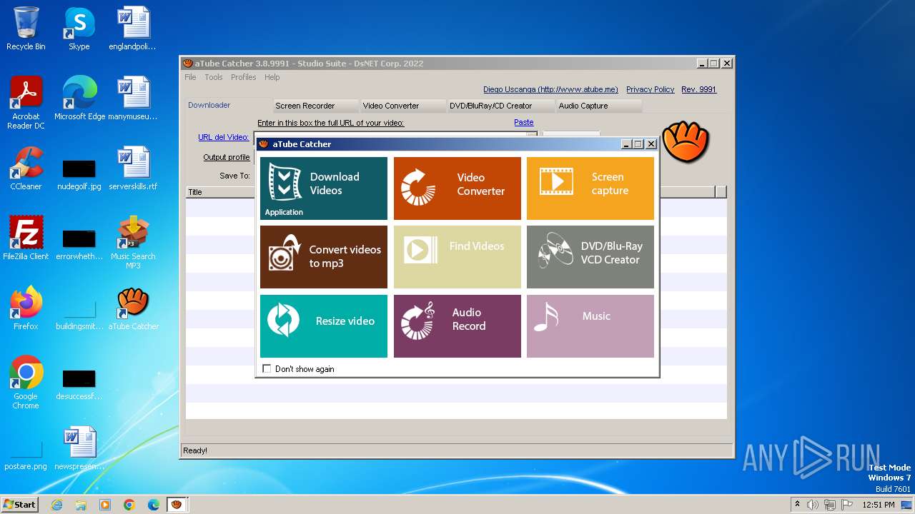Open the Privacy Policy link
The width and height of the screenshot is (915, 514).
pos(650,89)
